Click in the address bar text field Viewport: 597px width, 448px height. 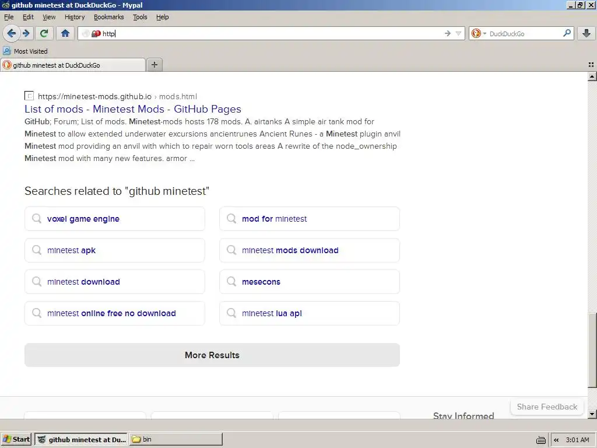coord(272,33)
